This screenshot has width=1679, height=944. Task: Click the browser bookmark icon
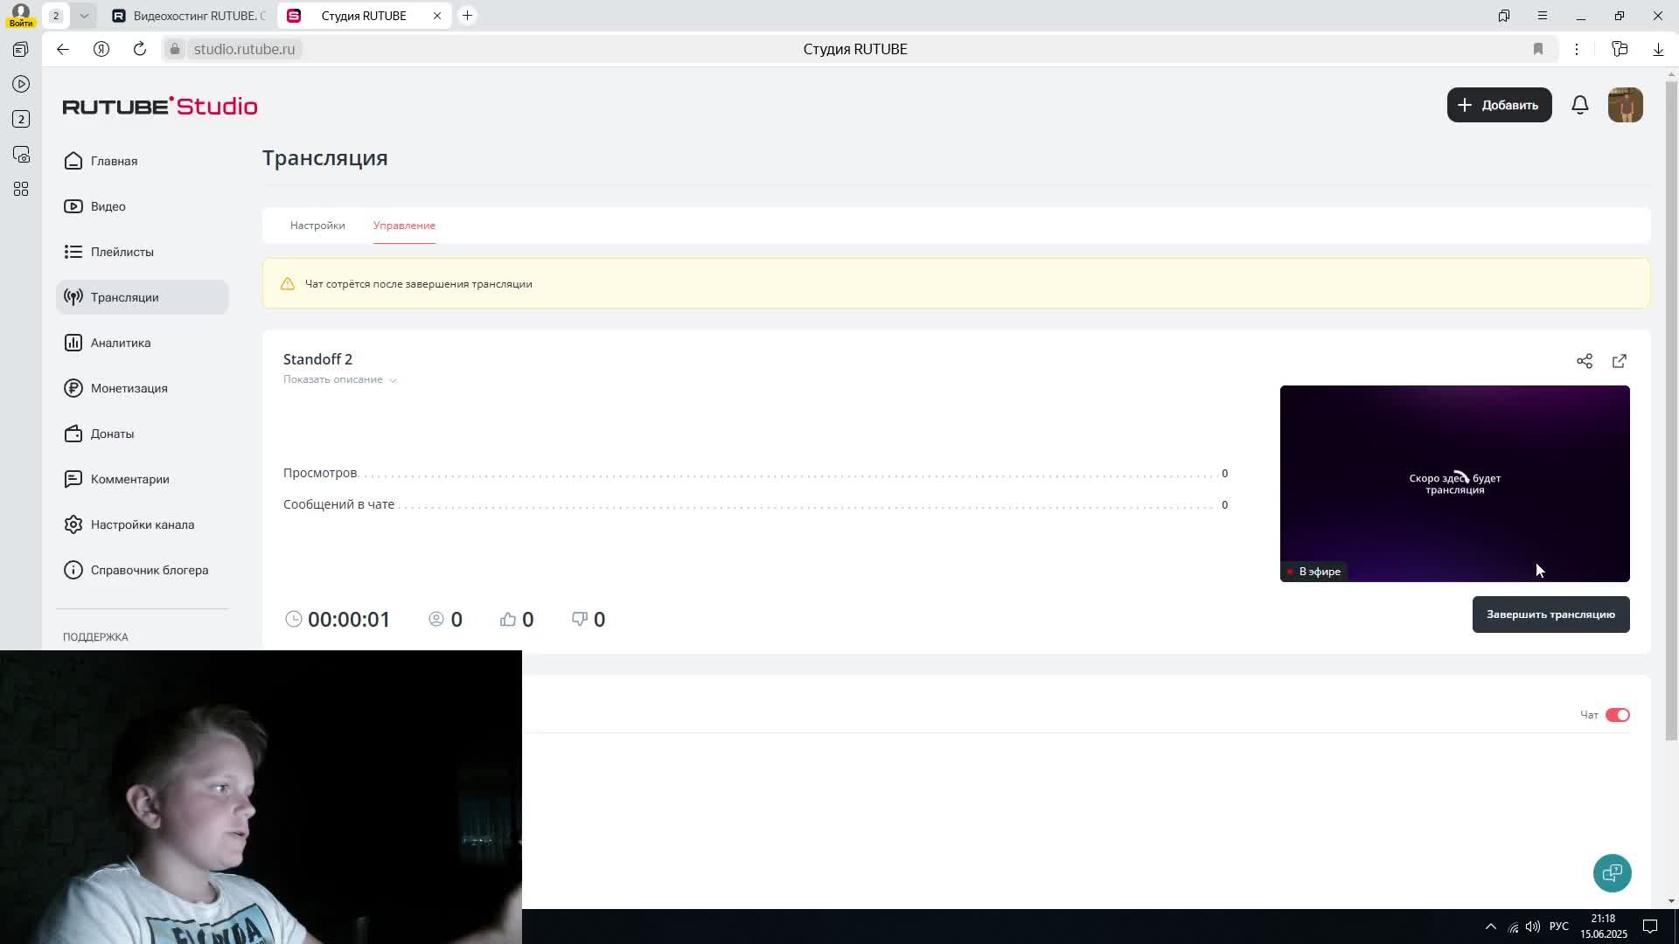point(1537,49)
